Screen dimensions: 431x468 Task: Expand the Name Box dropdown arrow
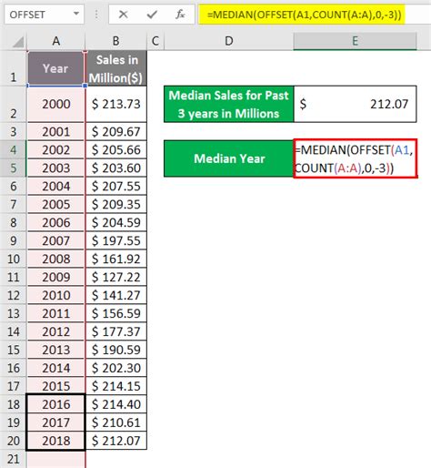[x=76, y=14]
